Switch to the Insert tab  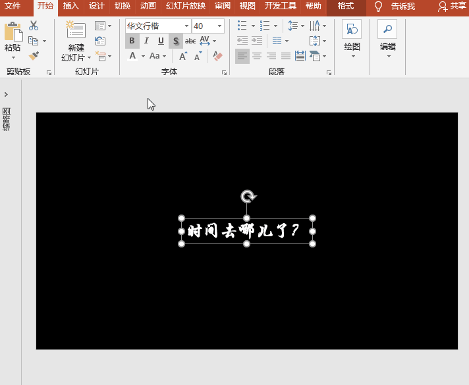pyautogui.click(x=71, y=6)
